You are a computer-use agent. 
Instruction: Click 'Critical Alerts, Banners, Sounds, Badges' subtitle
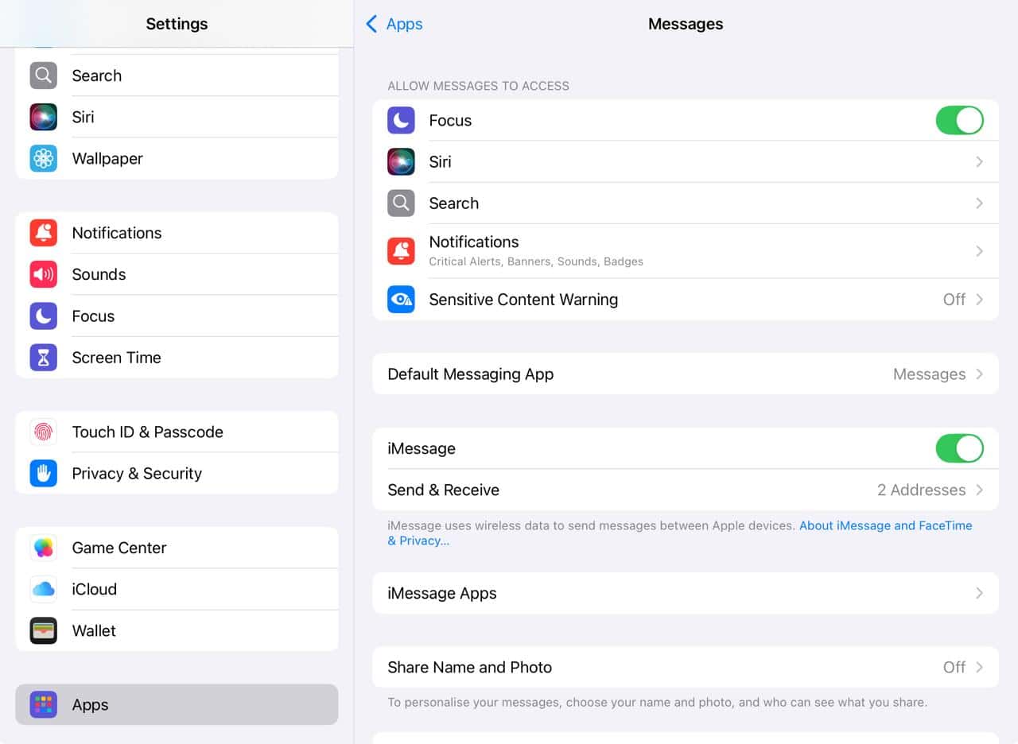tap(536, 262)
